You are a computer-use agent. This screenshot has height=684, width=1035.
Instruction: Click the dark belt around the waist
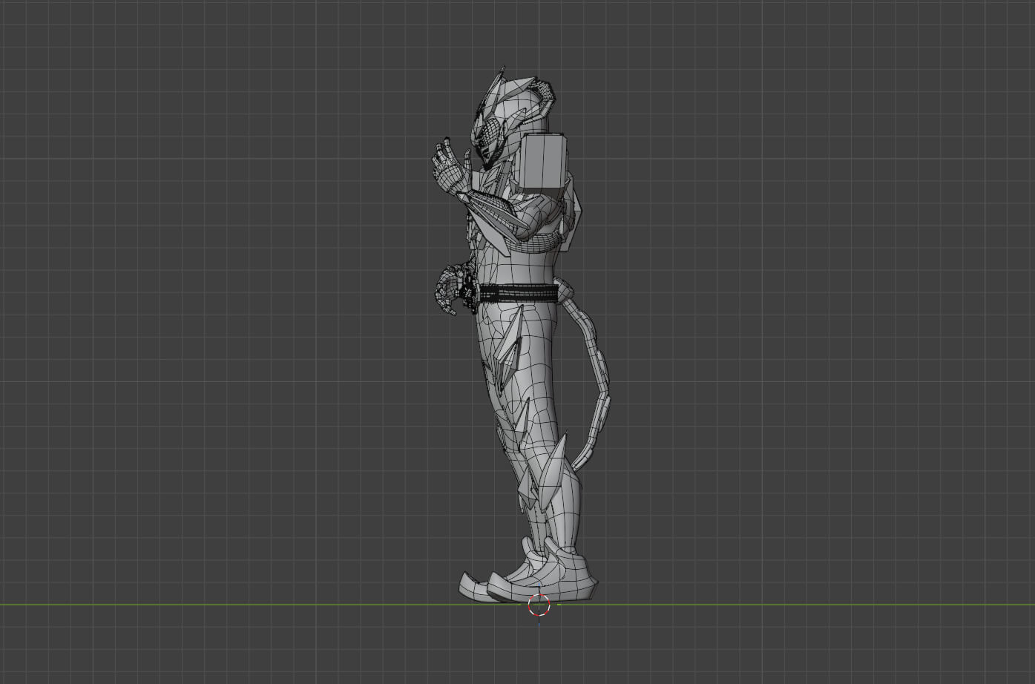(517, 294)
